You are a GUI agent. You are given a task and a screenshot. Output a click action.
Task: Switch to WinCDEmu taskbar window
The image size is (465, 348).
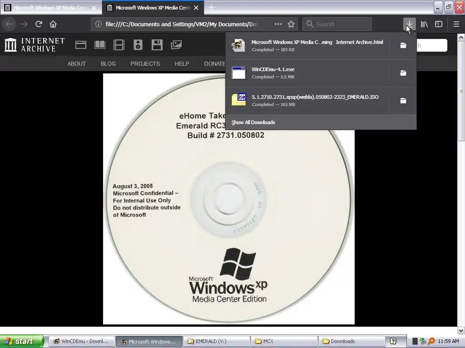point(81,341)
